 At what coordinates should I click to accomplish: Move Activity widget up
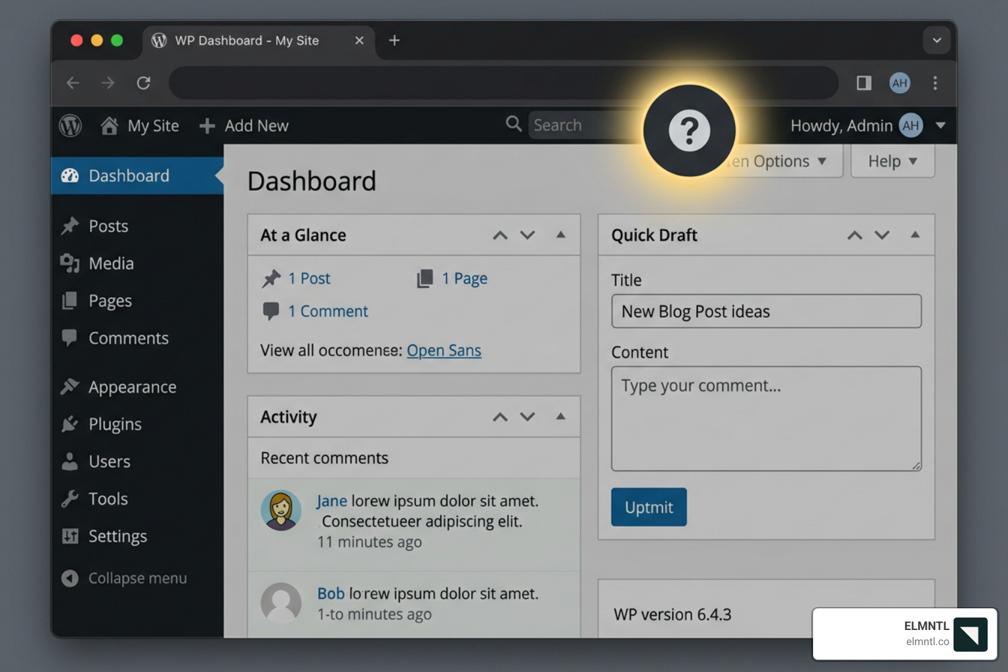click(x=500, y=417)
